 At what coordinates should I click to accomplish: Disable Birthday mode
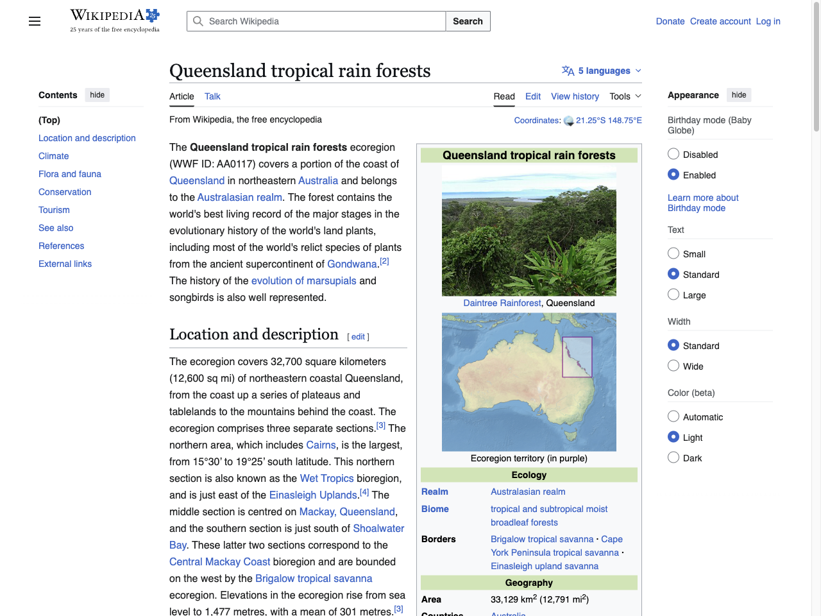point(673,154)
